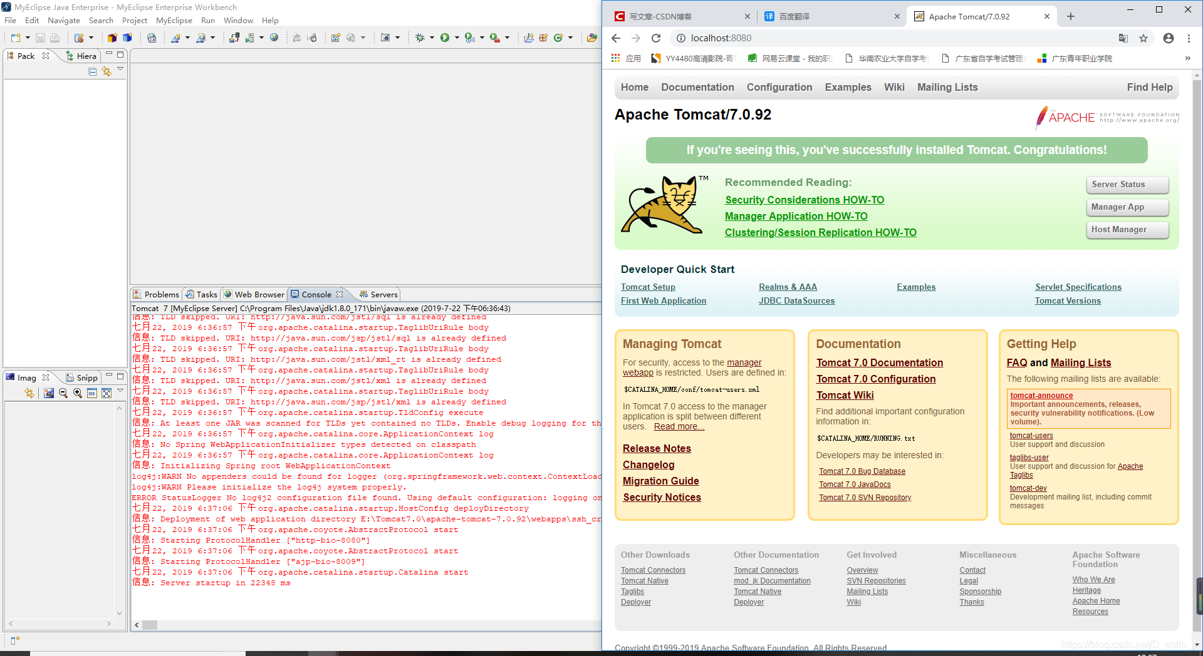Click Find Help on the Tomcat navigation bar

[x=1149, y=87]
